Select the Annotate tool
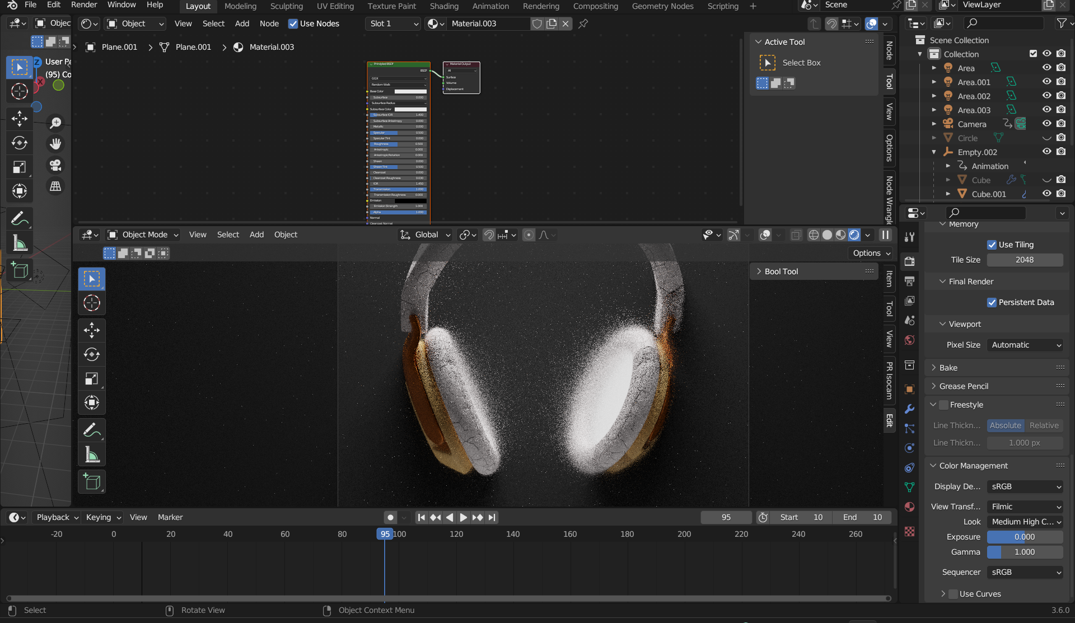Image resolution: width=1075 pixels, height=623 pixels. tap(92, 429)
